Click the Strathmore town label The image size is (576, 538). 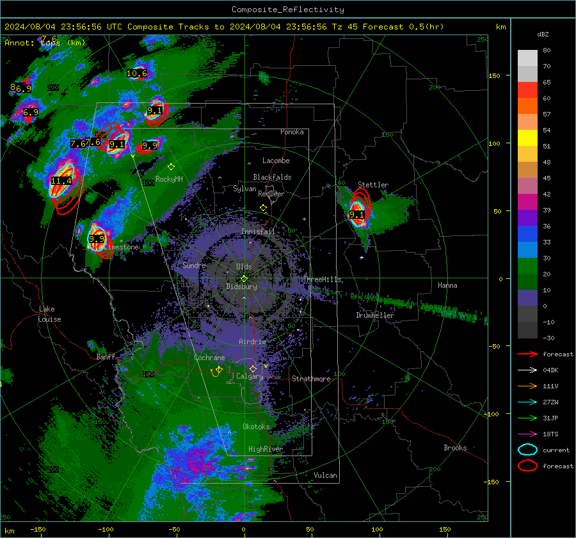[x=311, y=379]
